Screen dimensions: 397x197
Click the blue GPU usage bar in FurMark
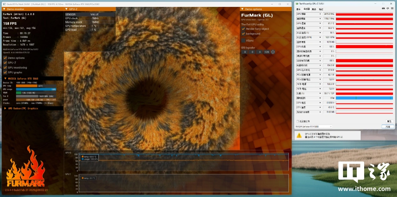[36, 89]
